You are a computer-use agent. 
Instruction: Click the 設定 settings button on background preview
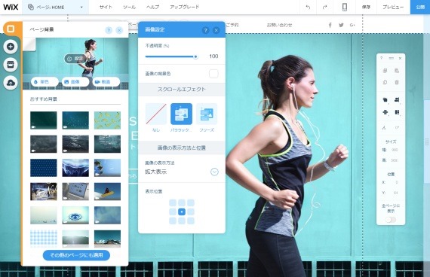(75, 59)
